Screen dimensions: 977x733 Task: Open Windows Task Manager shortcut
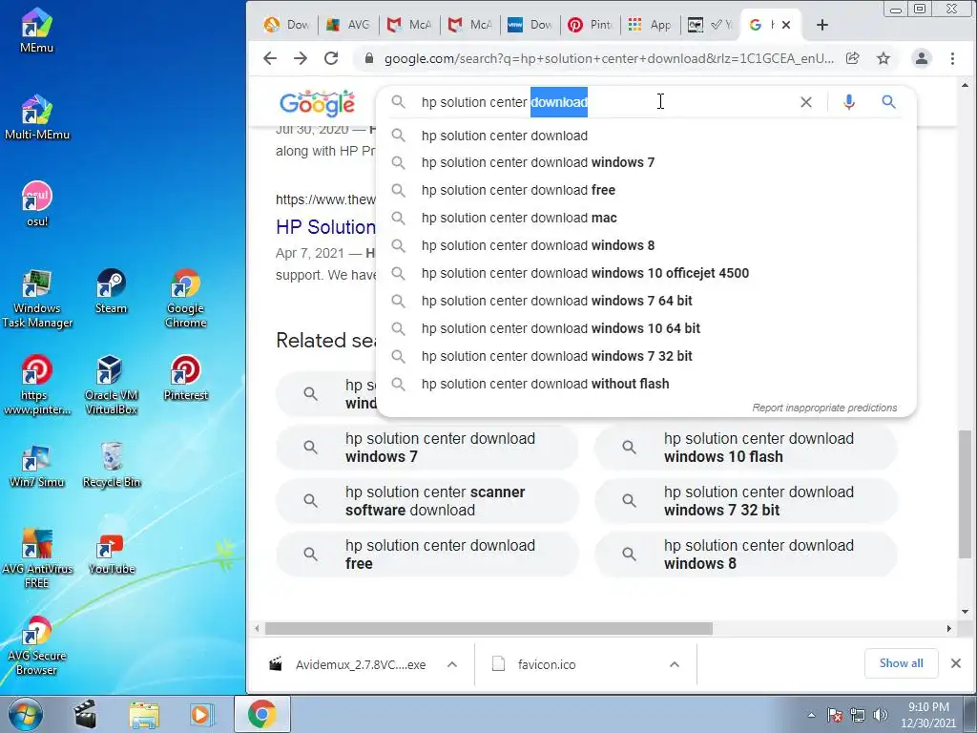point(37,299)
